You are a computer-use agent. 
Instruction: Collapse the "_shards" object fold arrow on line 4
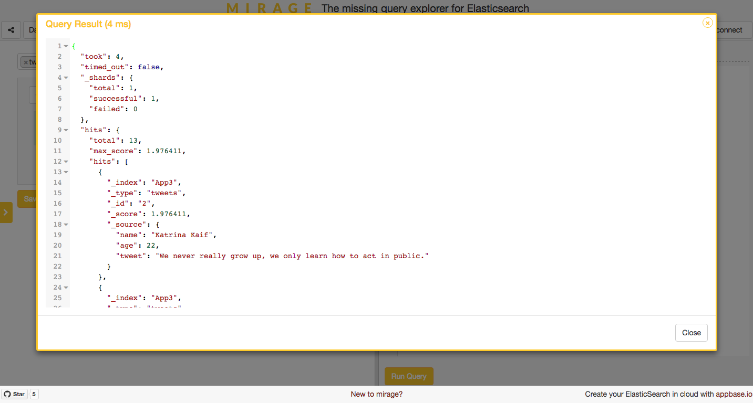66,78
